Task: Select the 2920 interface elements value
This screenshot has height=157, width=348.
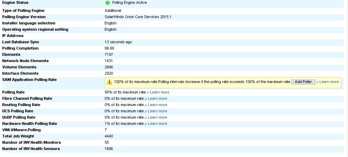Action: [x=109, y=73]
